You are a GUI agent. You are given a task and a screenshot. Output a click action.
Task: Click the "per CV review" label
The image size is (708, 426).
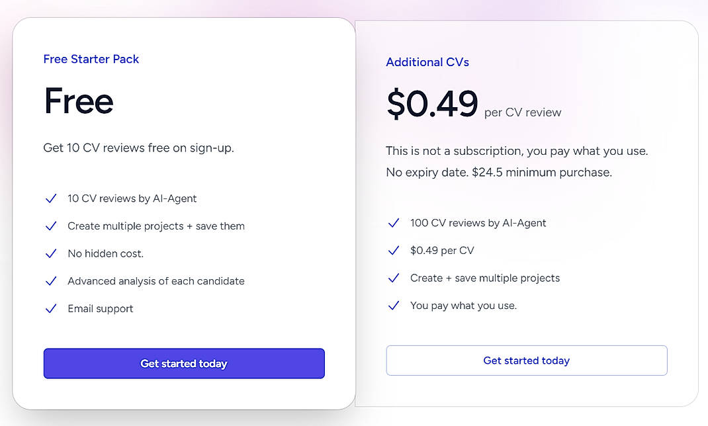(522, 112)
